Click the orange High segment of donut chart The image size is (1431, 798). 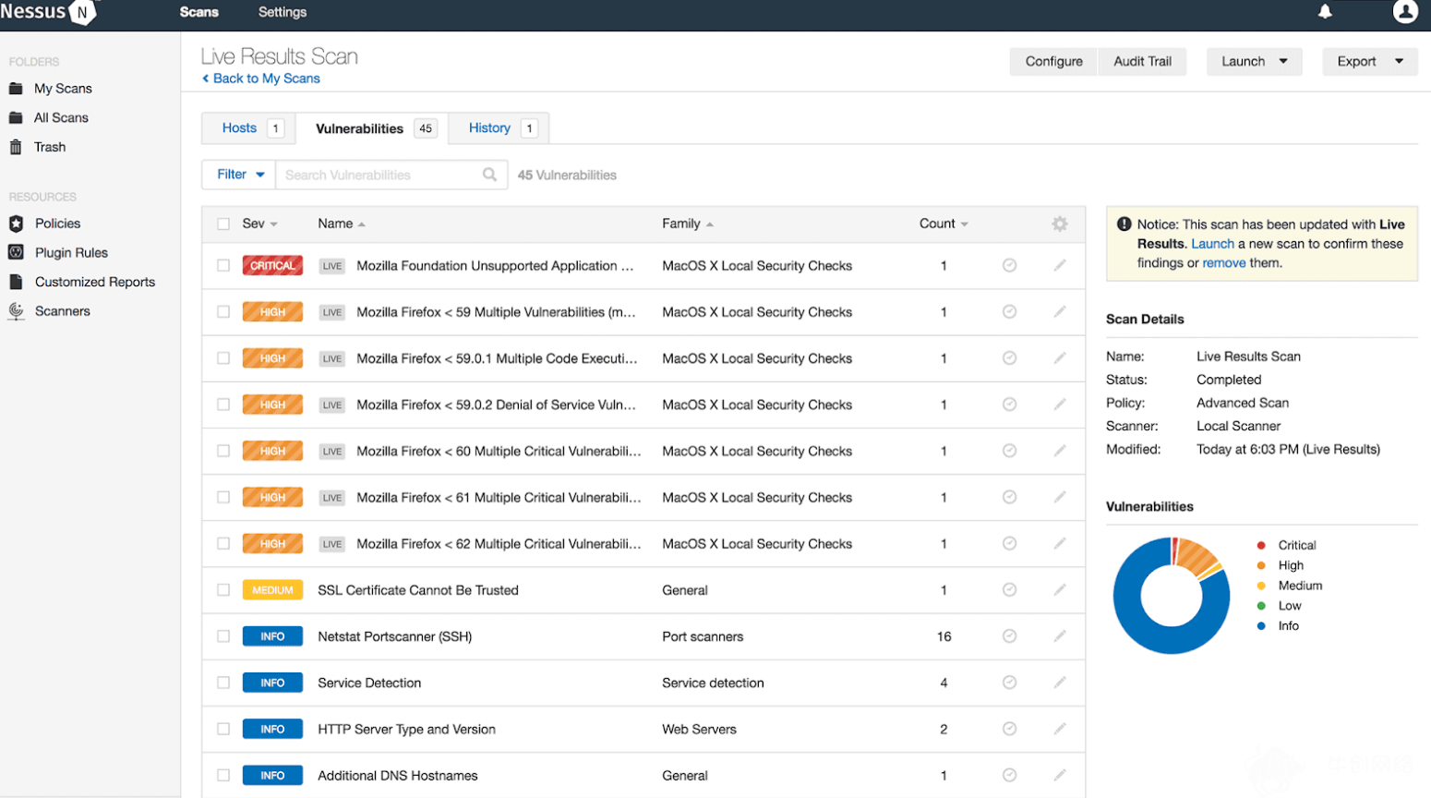(x=1197, y=558)
